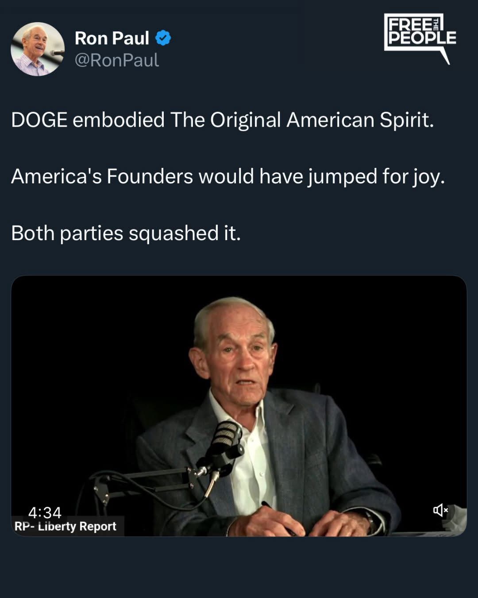Click the word DOGE in the tweet

(x=39, y=120)
